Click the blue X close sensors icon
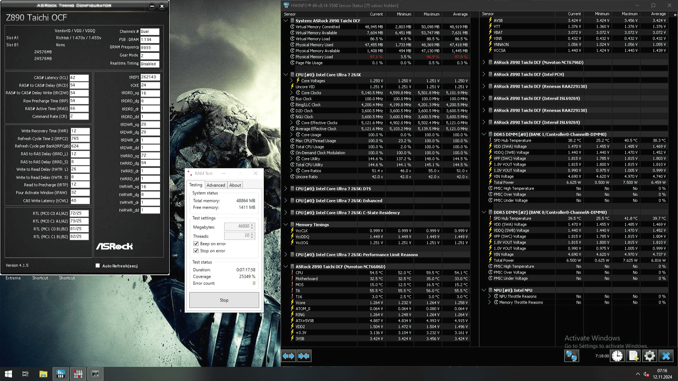This screenshot has height=381, width=678. click(x=666, y=356)
